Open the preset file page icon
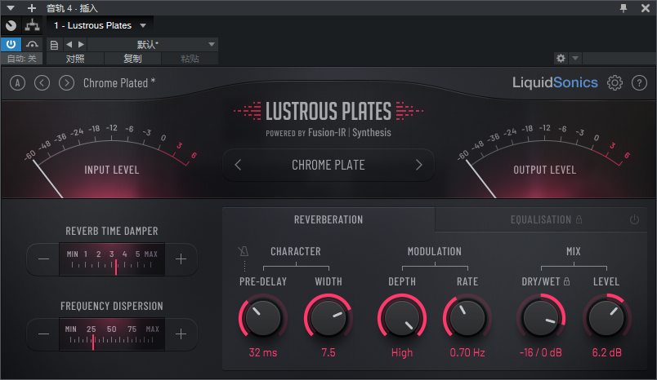 (54, 45)
